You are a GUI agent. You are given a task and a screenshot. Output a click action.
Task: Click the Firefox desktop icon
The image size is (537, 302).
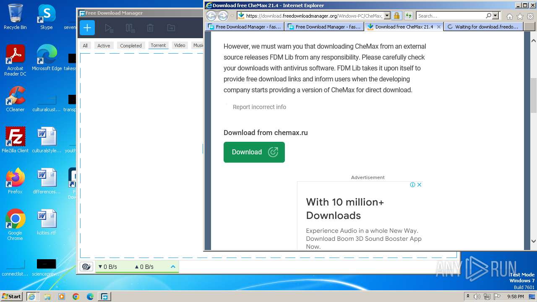[x=15, y=181]
